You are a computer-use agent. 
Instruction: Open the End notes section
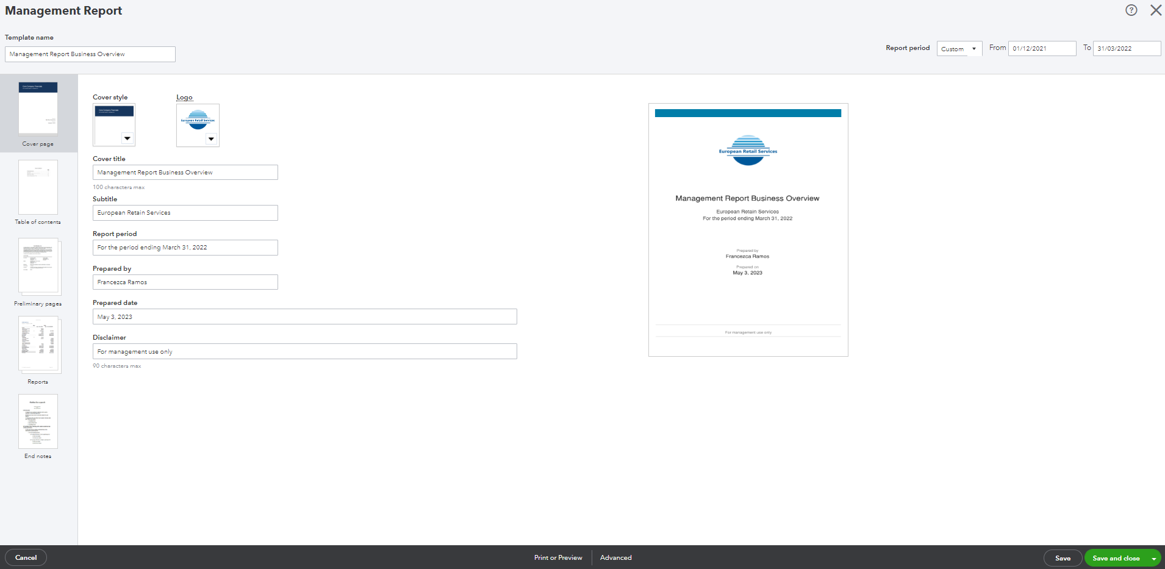pos(38,427)
